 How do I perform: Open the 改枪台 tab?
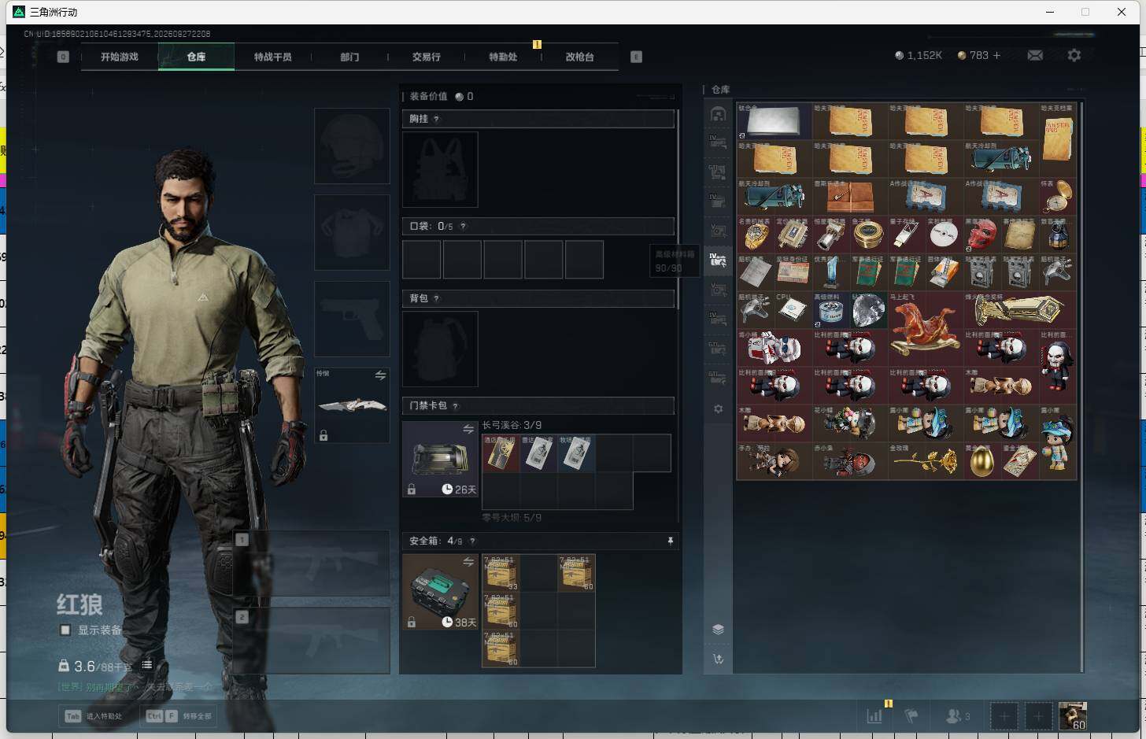point(579,57)
